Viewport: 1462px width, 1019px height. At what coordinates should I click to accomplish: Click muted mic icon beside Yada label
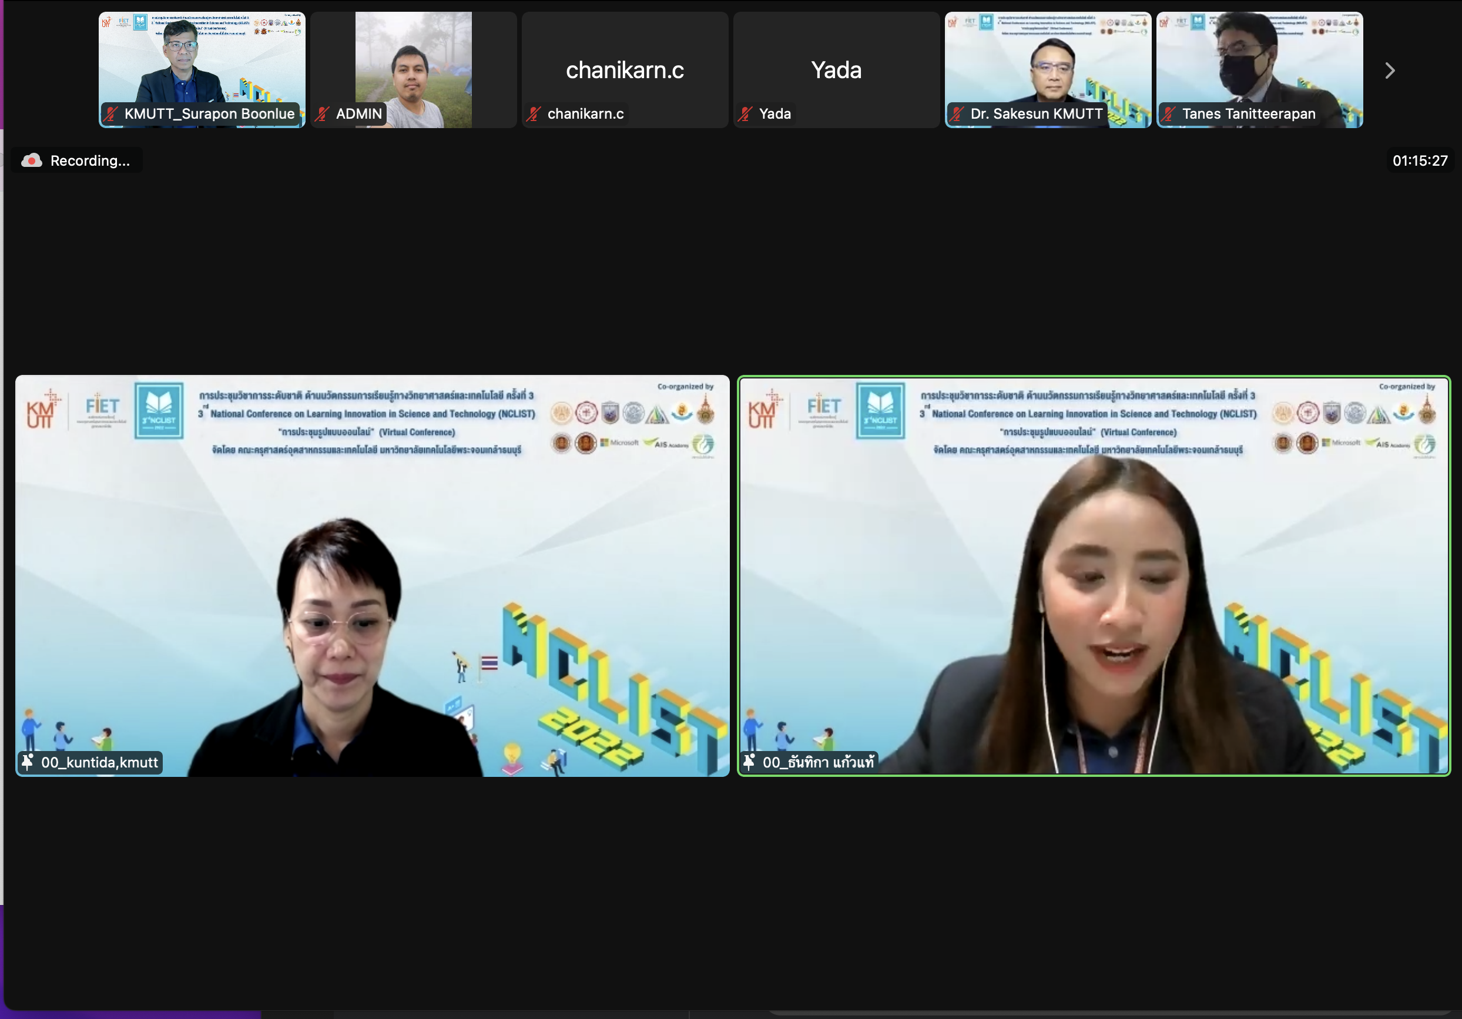point(746,114)
